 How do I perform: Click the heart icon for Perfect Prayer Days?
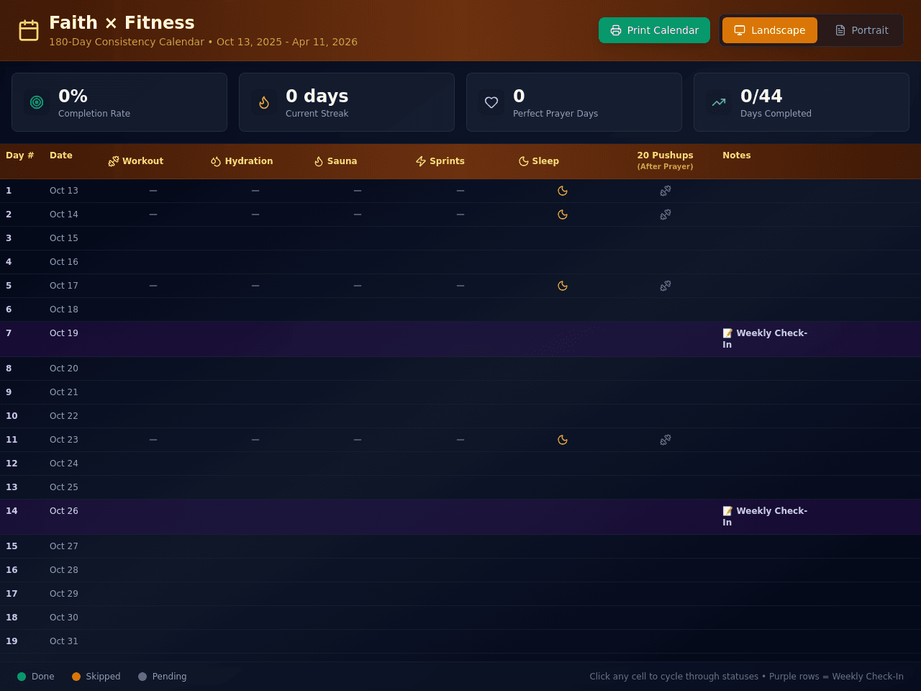click(x=491, y=102)
